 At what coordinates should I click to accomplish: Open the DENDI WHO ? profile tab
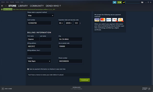coord(53,6)
